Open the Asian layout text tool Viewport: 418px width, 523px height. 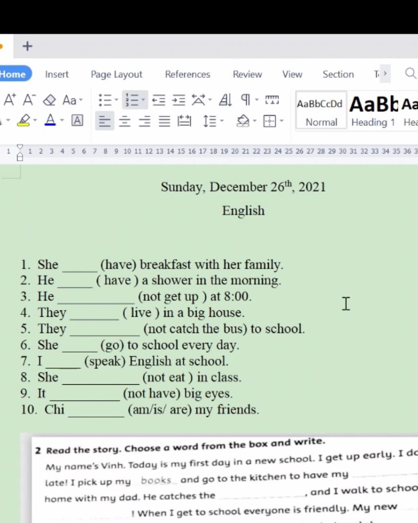click(x=199, y=100)
